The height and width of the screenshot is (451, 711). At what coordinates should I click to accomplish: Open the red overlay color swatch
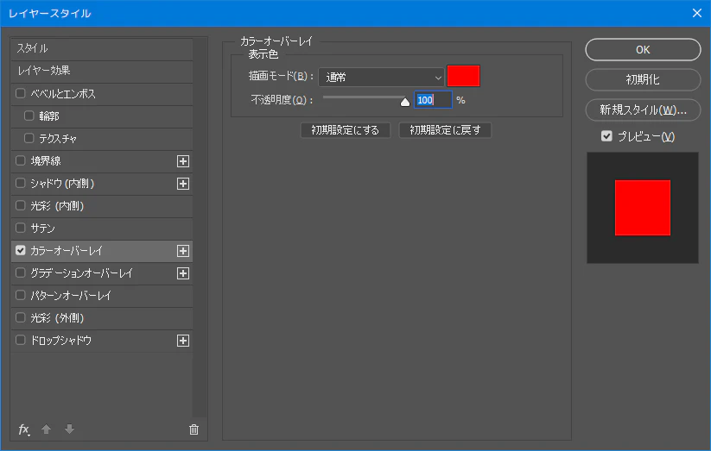coord(463,76)
